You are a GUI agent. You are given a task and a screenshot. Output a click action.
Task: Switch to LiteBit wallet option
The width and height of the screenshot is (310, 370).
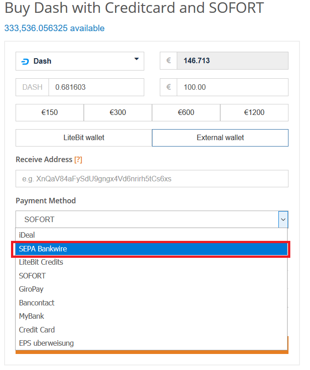pyautogui.click(x=84, y=138)
